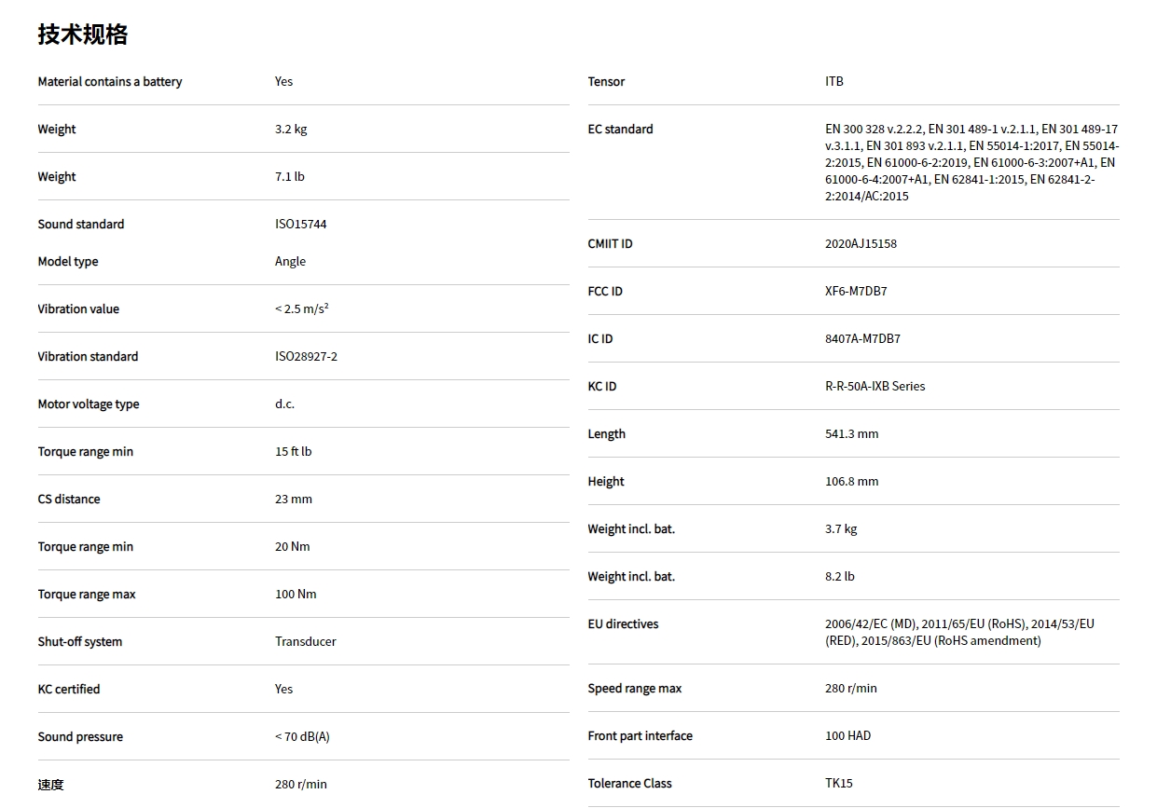Viewport: 1157px width, 808px height.
Task: Click the ISO15744 sound standard value
Action: coord(301,225)
